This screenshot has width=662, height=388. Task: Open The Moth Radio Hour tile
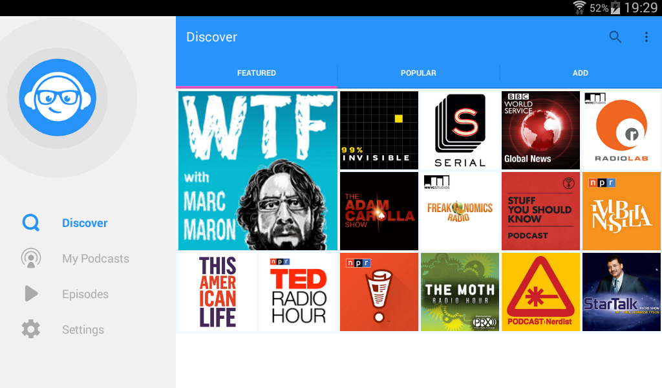(x=460, y=292)
